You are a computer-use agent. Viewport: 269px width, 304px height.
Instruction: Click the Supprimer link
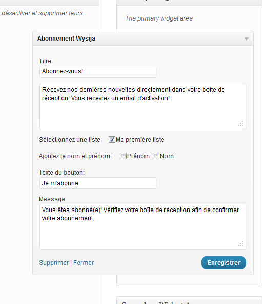pos(54,263)
